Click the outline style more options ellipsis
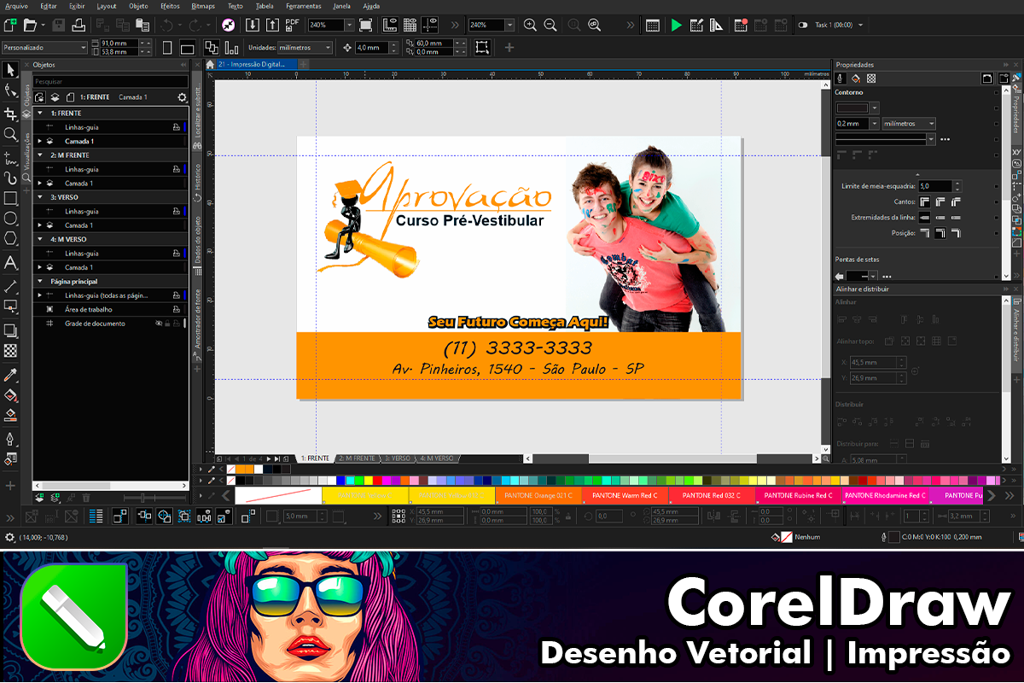Screen dimensions: 1024x683 945,138
